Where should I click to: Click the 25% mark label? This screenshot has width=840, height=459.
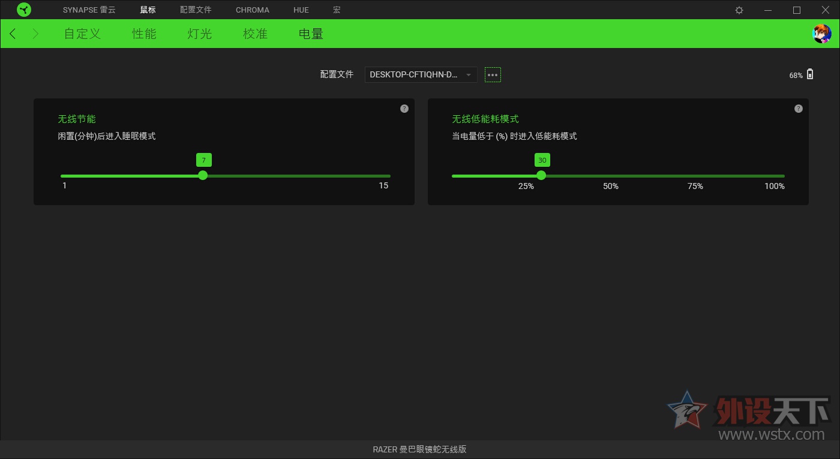[526, 186]
